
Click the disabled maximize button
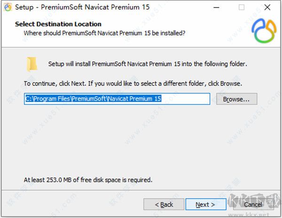pyautogui.click(x=242, y=8)
